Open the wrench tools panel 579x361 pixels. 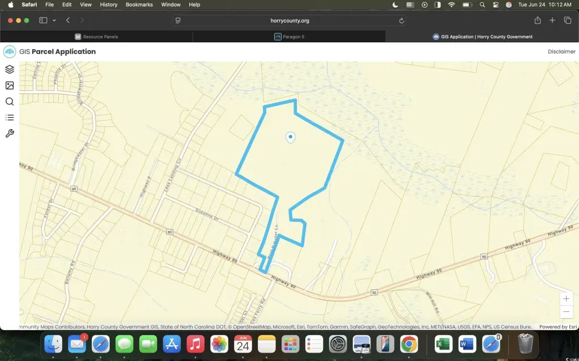10,134
